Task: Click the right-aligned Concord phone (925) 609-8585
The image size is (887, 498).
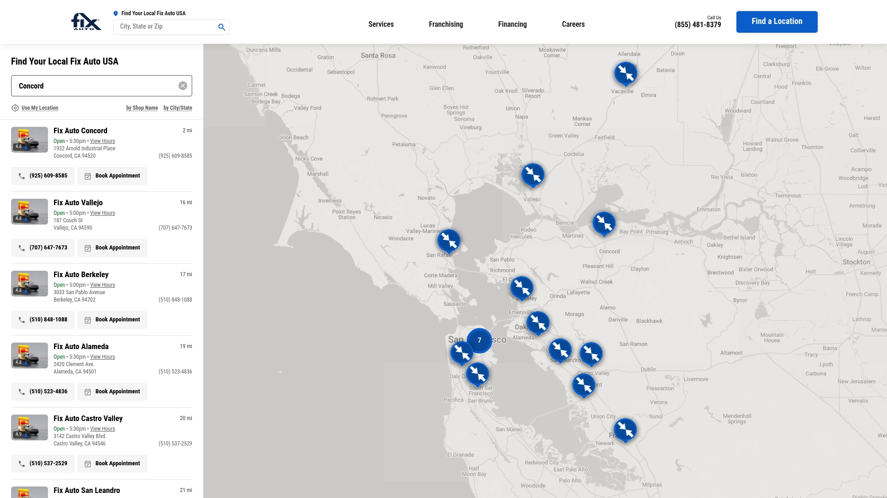Action: tap(175, 156)
